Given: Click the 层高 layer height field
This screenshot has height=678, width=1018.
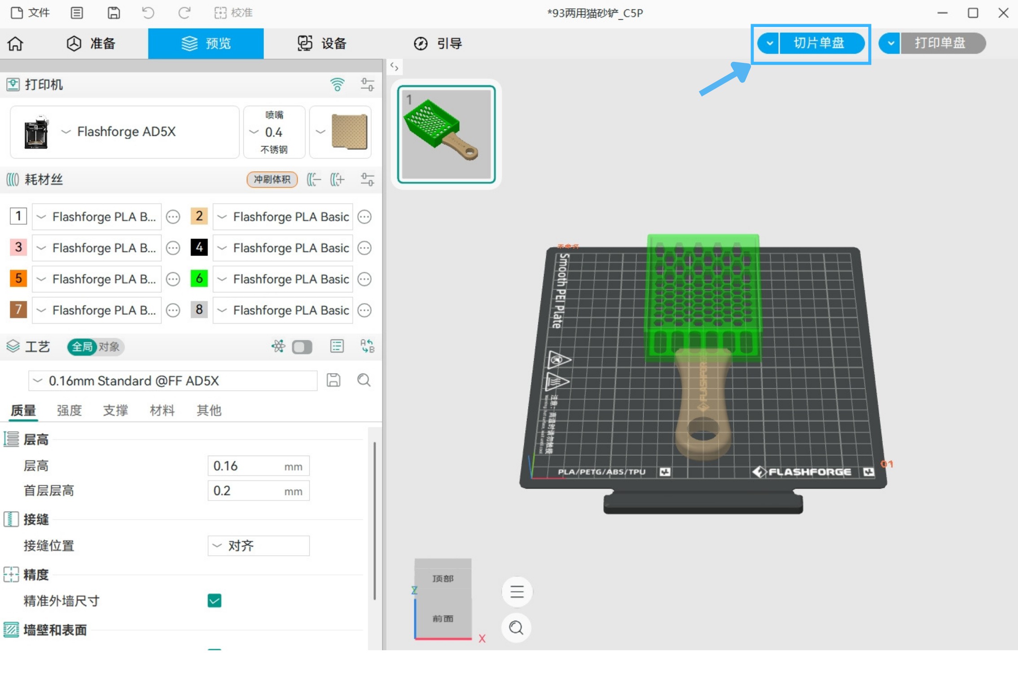Looking at the screenshot, I should pyautogui.click(x=259, y=466).
